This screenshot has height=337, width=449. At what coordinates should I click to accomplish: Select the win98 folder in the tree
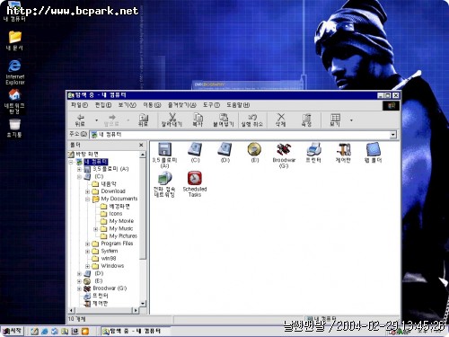[109, 258]
